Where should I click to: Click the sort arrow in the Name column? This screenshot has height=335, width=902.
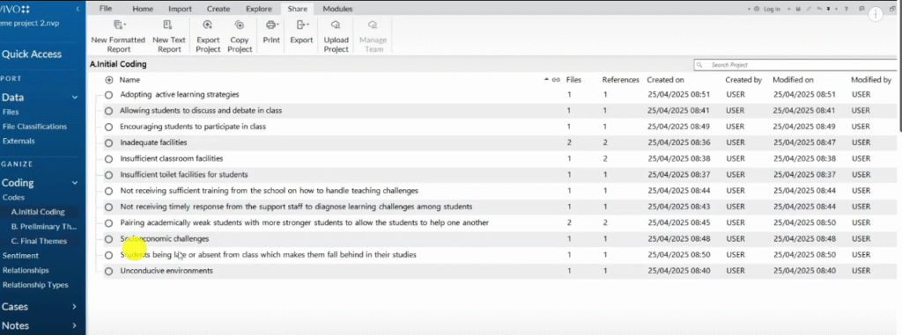click(x=546, y=79)
